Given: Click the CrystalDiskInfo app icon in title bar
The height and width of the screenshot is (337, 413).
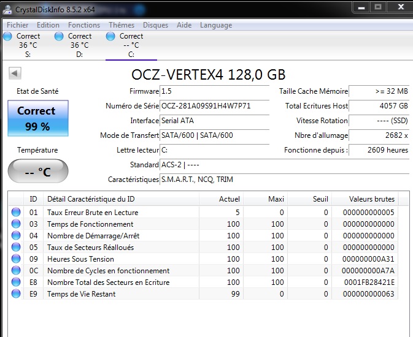Looking at the screenshot, I should (7, 10).
